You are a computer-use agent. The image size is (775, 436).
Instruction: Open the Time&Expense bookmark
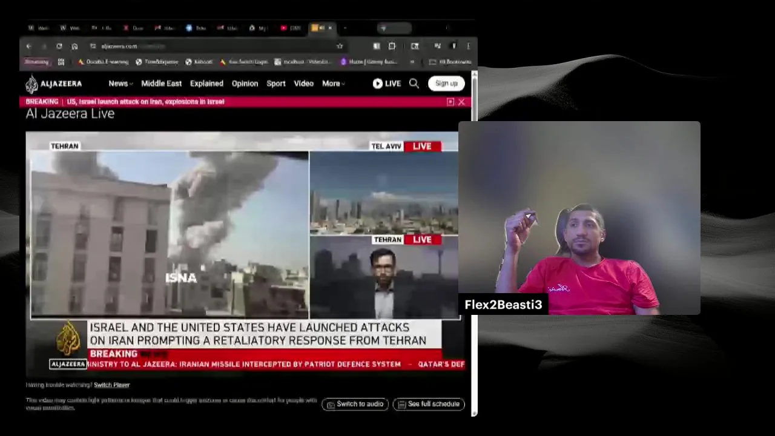[x=157, y=62]
